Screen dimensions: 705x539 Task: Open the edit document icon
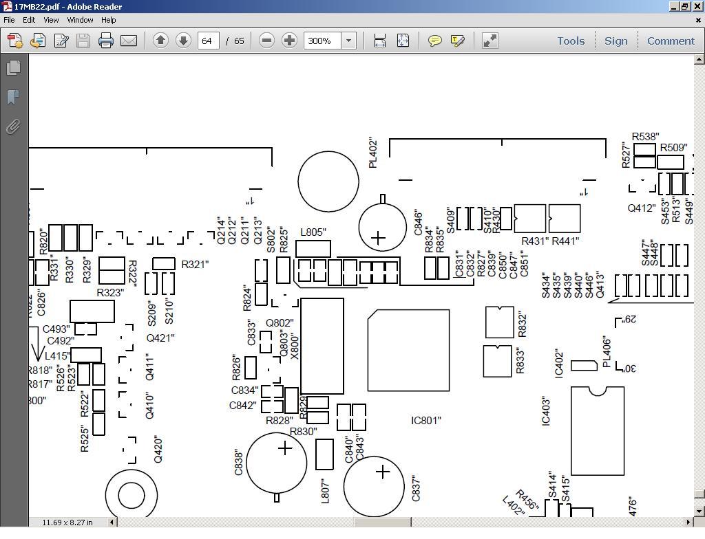tap(61, 41)
